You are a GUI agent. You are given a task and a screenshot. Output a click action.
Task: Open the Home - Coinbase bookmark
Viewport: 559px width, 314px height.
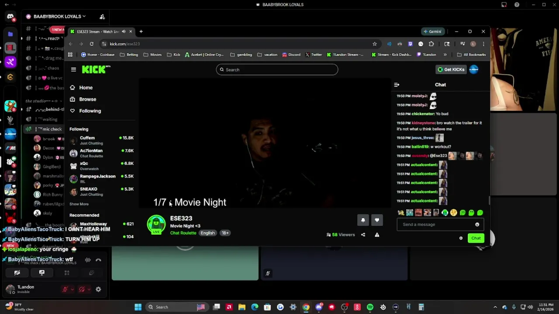pyautogui.click(x=98, y=55)
